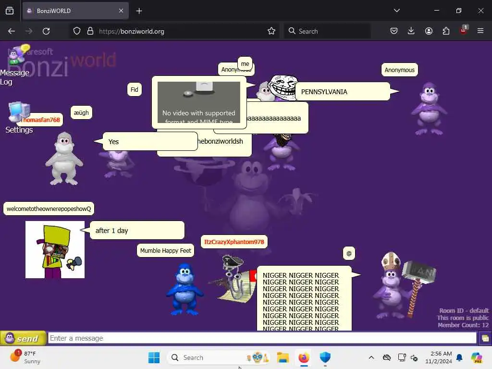Open the Extensions puzzle icon
This screenshot has width=492, height=369.
click(446, 31)
